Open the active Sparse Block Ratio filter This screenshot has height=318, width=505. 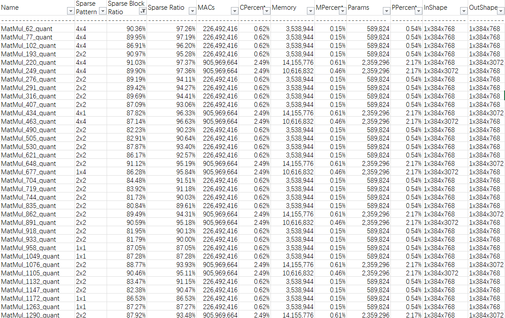click(x=143, y=11)
